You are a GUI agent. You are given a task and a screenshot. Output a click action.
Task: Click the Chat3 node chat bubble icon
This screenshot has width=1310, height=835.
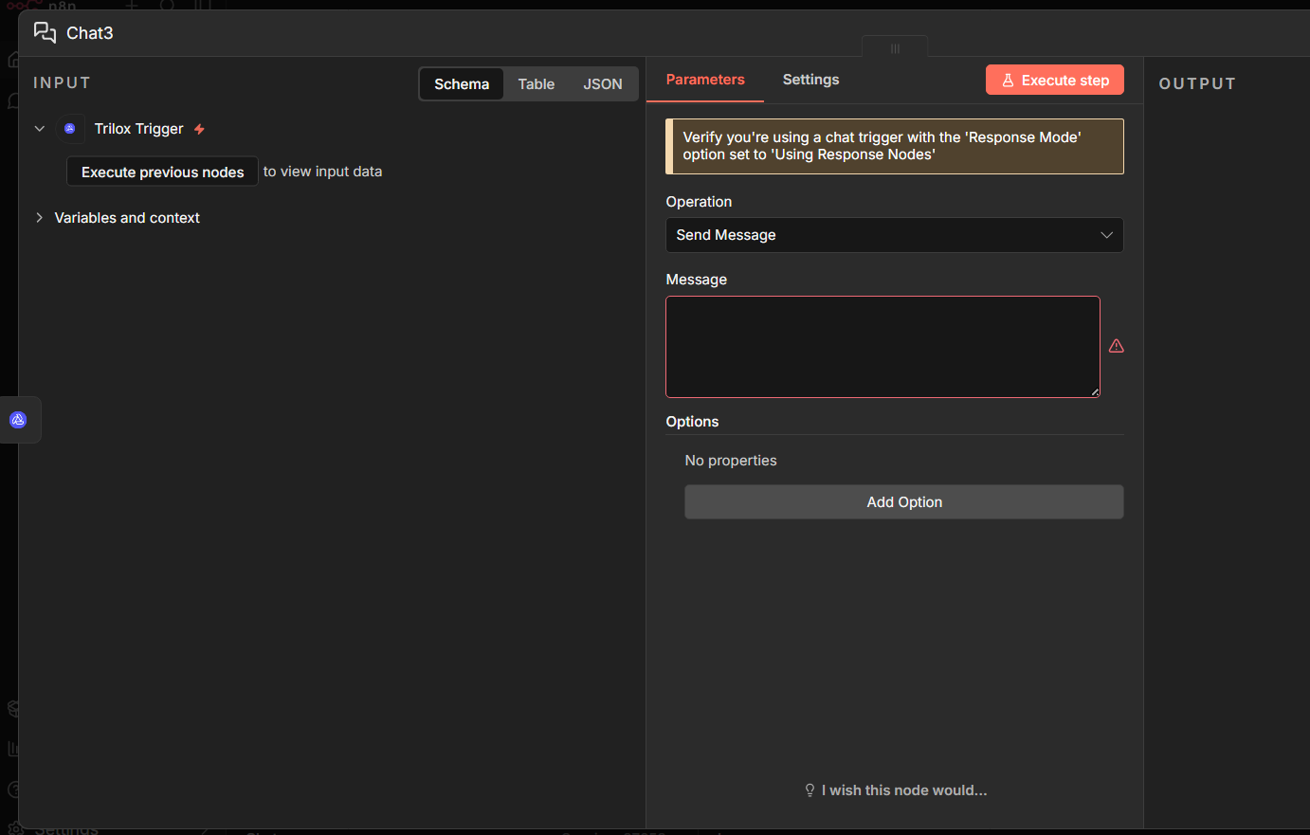point(45,33)
